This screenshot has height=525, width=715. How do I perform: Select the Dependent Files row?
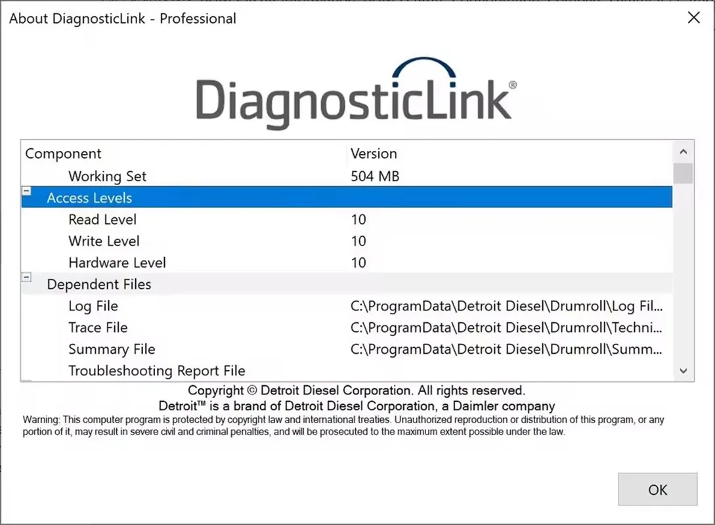tap(347, 284)
